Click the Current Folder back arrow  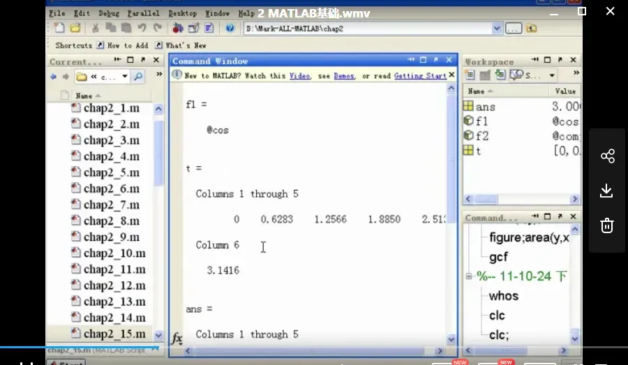53,77
